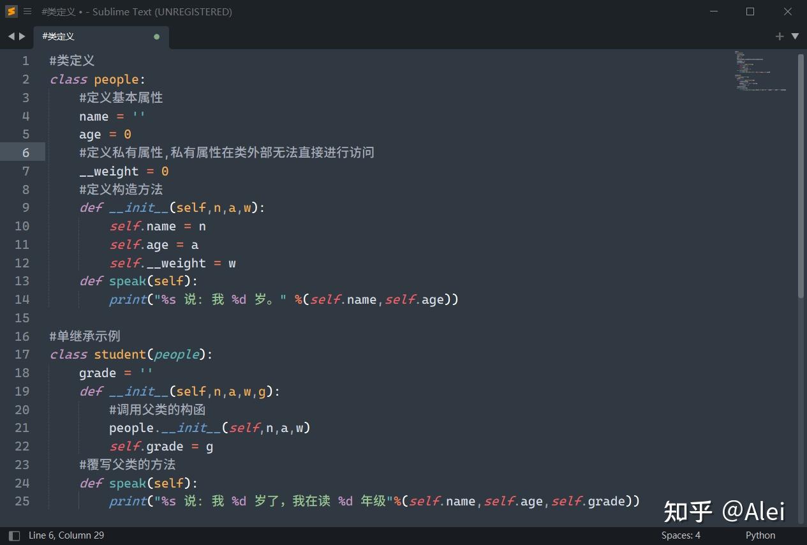Select the #类定义 file tab
Screen dimensions: 807x545
coord(59,36)
